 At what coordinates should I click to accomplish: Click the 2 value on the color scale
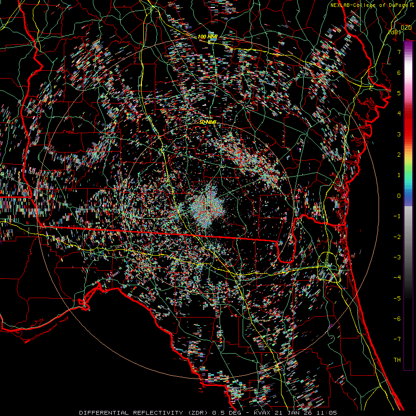pos(399,155)
